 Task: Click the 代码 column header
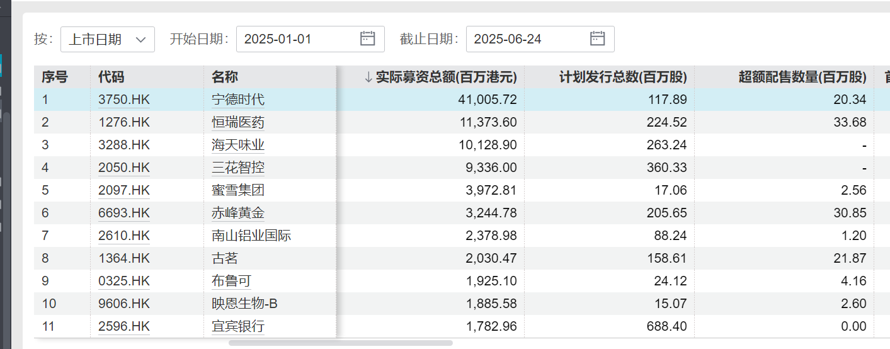(111, 77)
